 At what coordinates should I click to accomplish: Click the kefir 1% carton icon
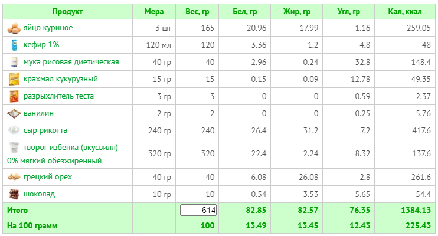click(x=14, y=45)
